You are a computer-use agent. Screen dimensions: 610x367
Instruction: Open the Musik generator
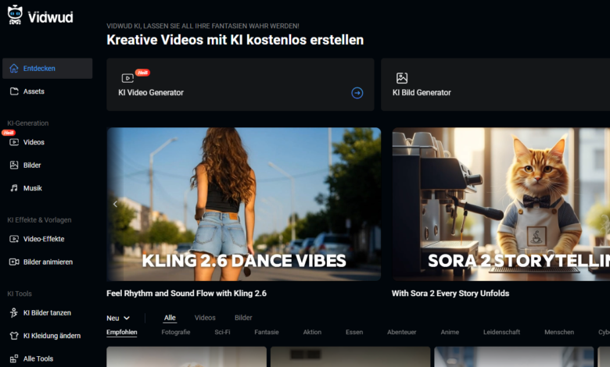32,188
